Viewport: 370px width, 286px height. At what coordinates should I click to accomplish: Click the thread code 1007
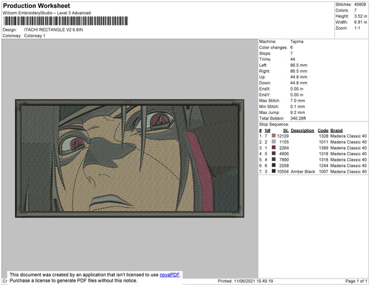[324, 171]
